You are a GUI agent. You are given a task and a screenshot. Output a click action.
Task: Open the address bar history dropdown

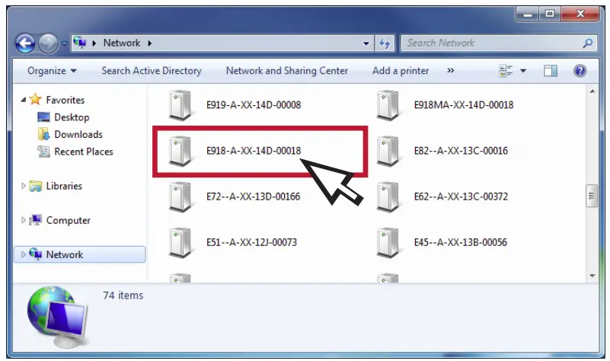[x=366, y=43]
